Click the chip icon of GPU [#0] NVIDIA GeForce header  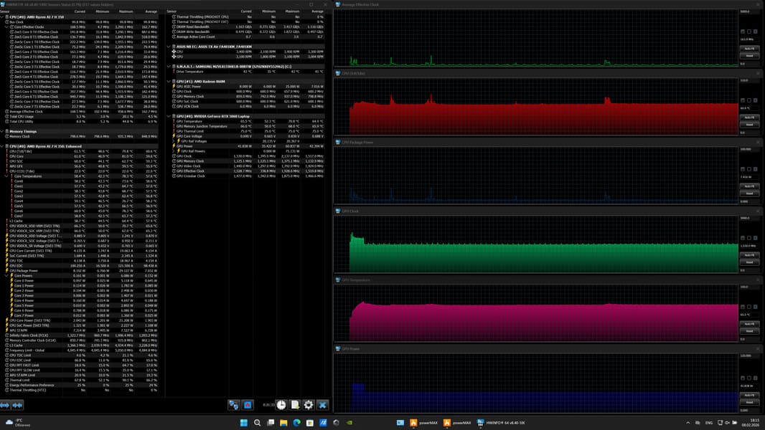[174, 116]
